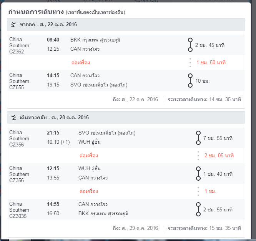Click the ต่อเครื่อง label with 2 ชม. 05 นาที

click(x=89, y=155)
